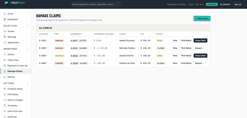Close Claim N-8002
This screenshot has height=118, width=247.
(x=200, y=56)
